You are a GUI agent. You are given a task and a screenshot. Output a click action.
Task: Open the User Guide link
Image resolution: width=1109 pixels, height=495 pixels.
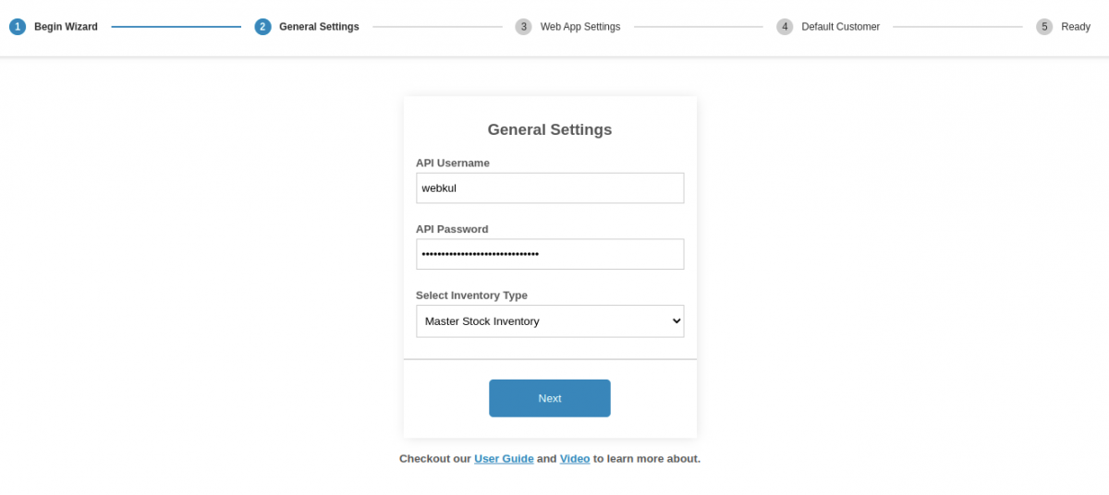[504, 459]
